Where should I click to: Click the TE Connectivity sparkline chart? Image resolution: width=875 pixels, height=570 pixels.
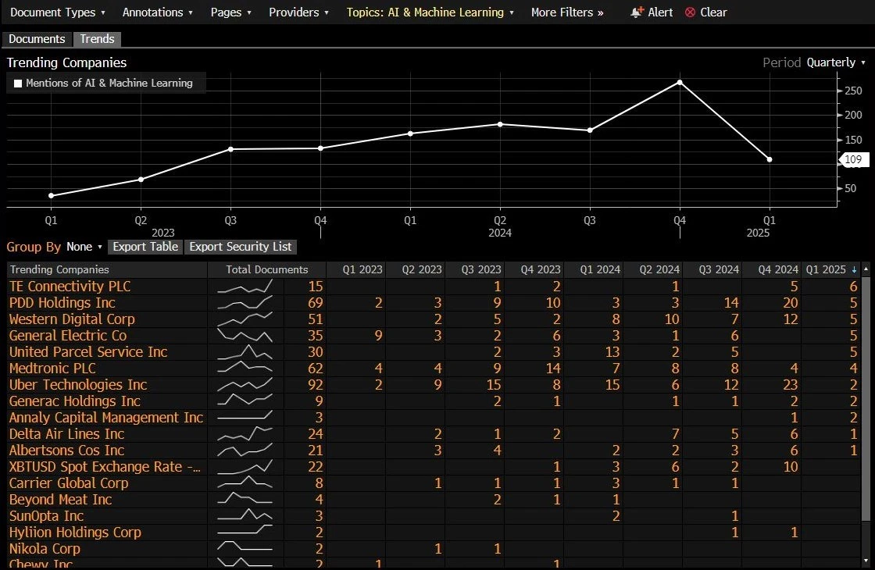(245, 287)
